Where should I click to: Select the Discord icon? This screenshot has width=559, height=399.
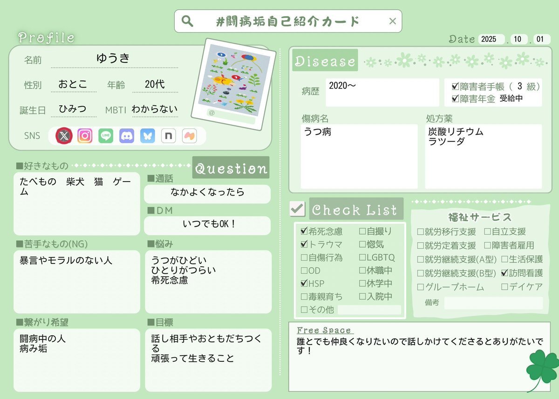(127, 136)
